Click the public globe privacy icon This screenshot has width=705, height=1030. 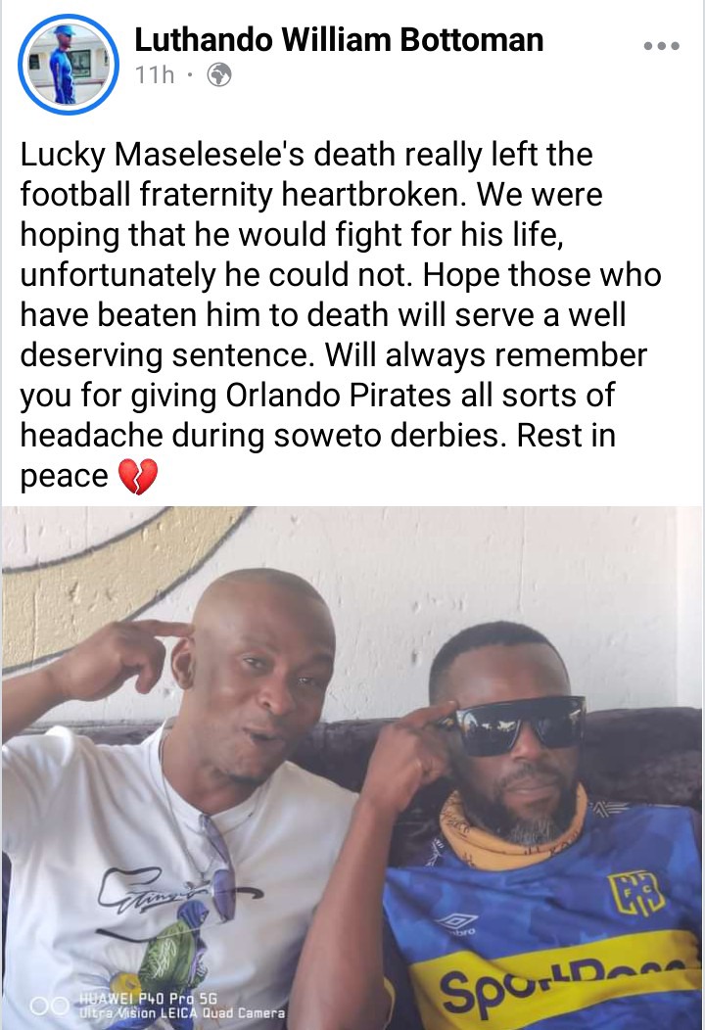click(218, 75)
